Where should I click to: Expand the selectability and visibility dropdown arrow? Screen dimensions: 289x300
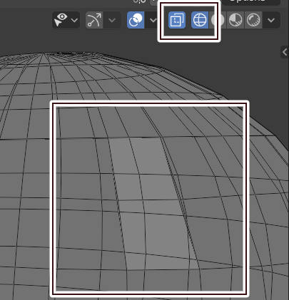pos(75,20)
